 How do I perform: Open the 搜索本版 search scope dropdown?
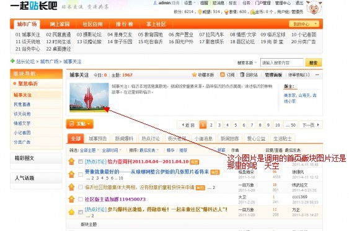pos(247,63)
